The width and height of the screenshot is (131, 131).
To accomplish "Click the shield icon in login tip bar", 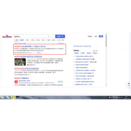I will [x=74, y=46].
